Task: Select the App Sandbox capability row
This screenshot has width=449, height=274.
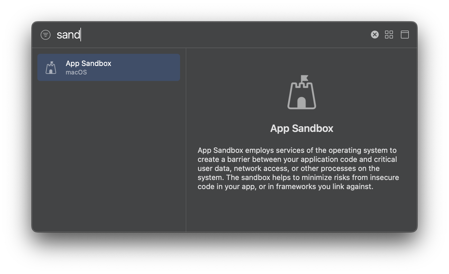Action: [109, 67]
